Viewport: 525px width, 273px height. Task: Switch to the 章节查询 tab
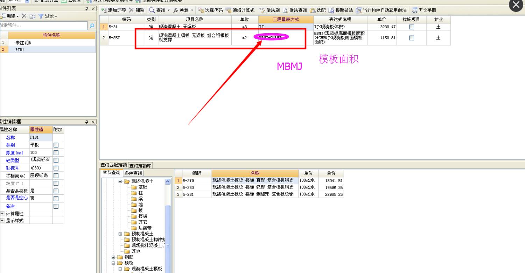pyautogui.click(x=111, y=173)
